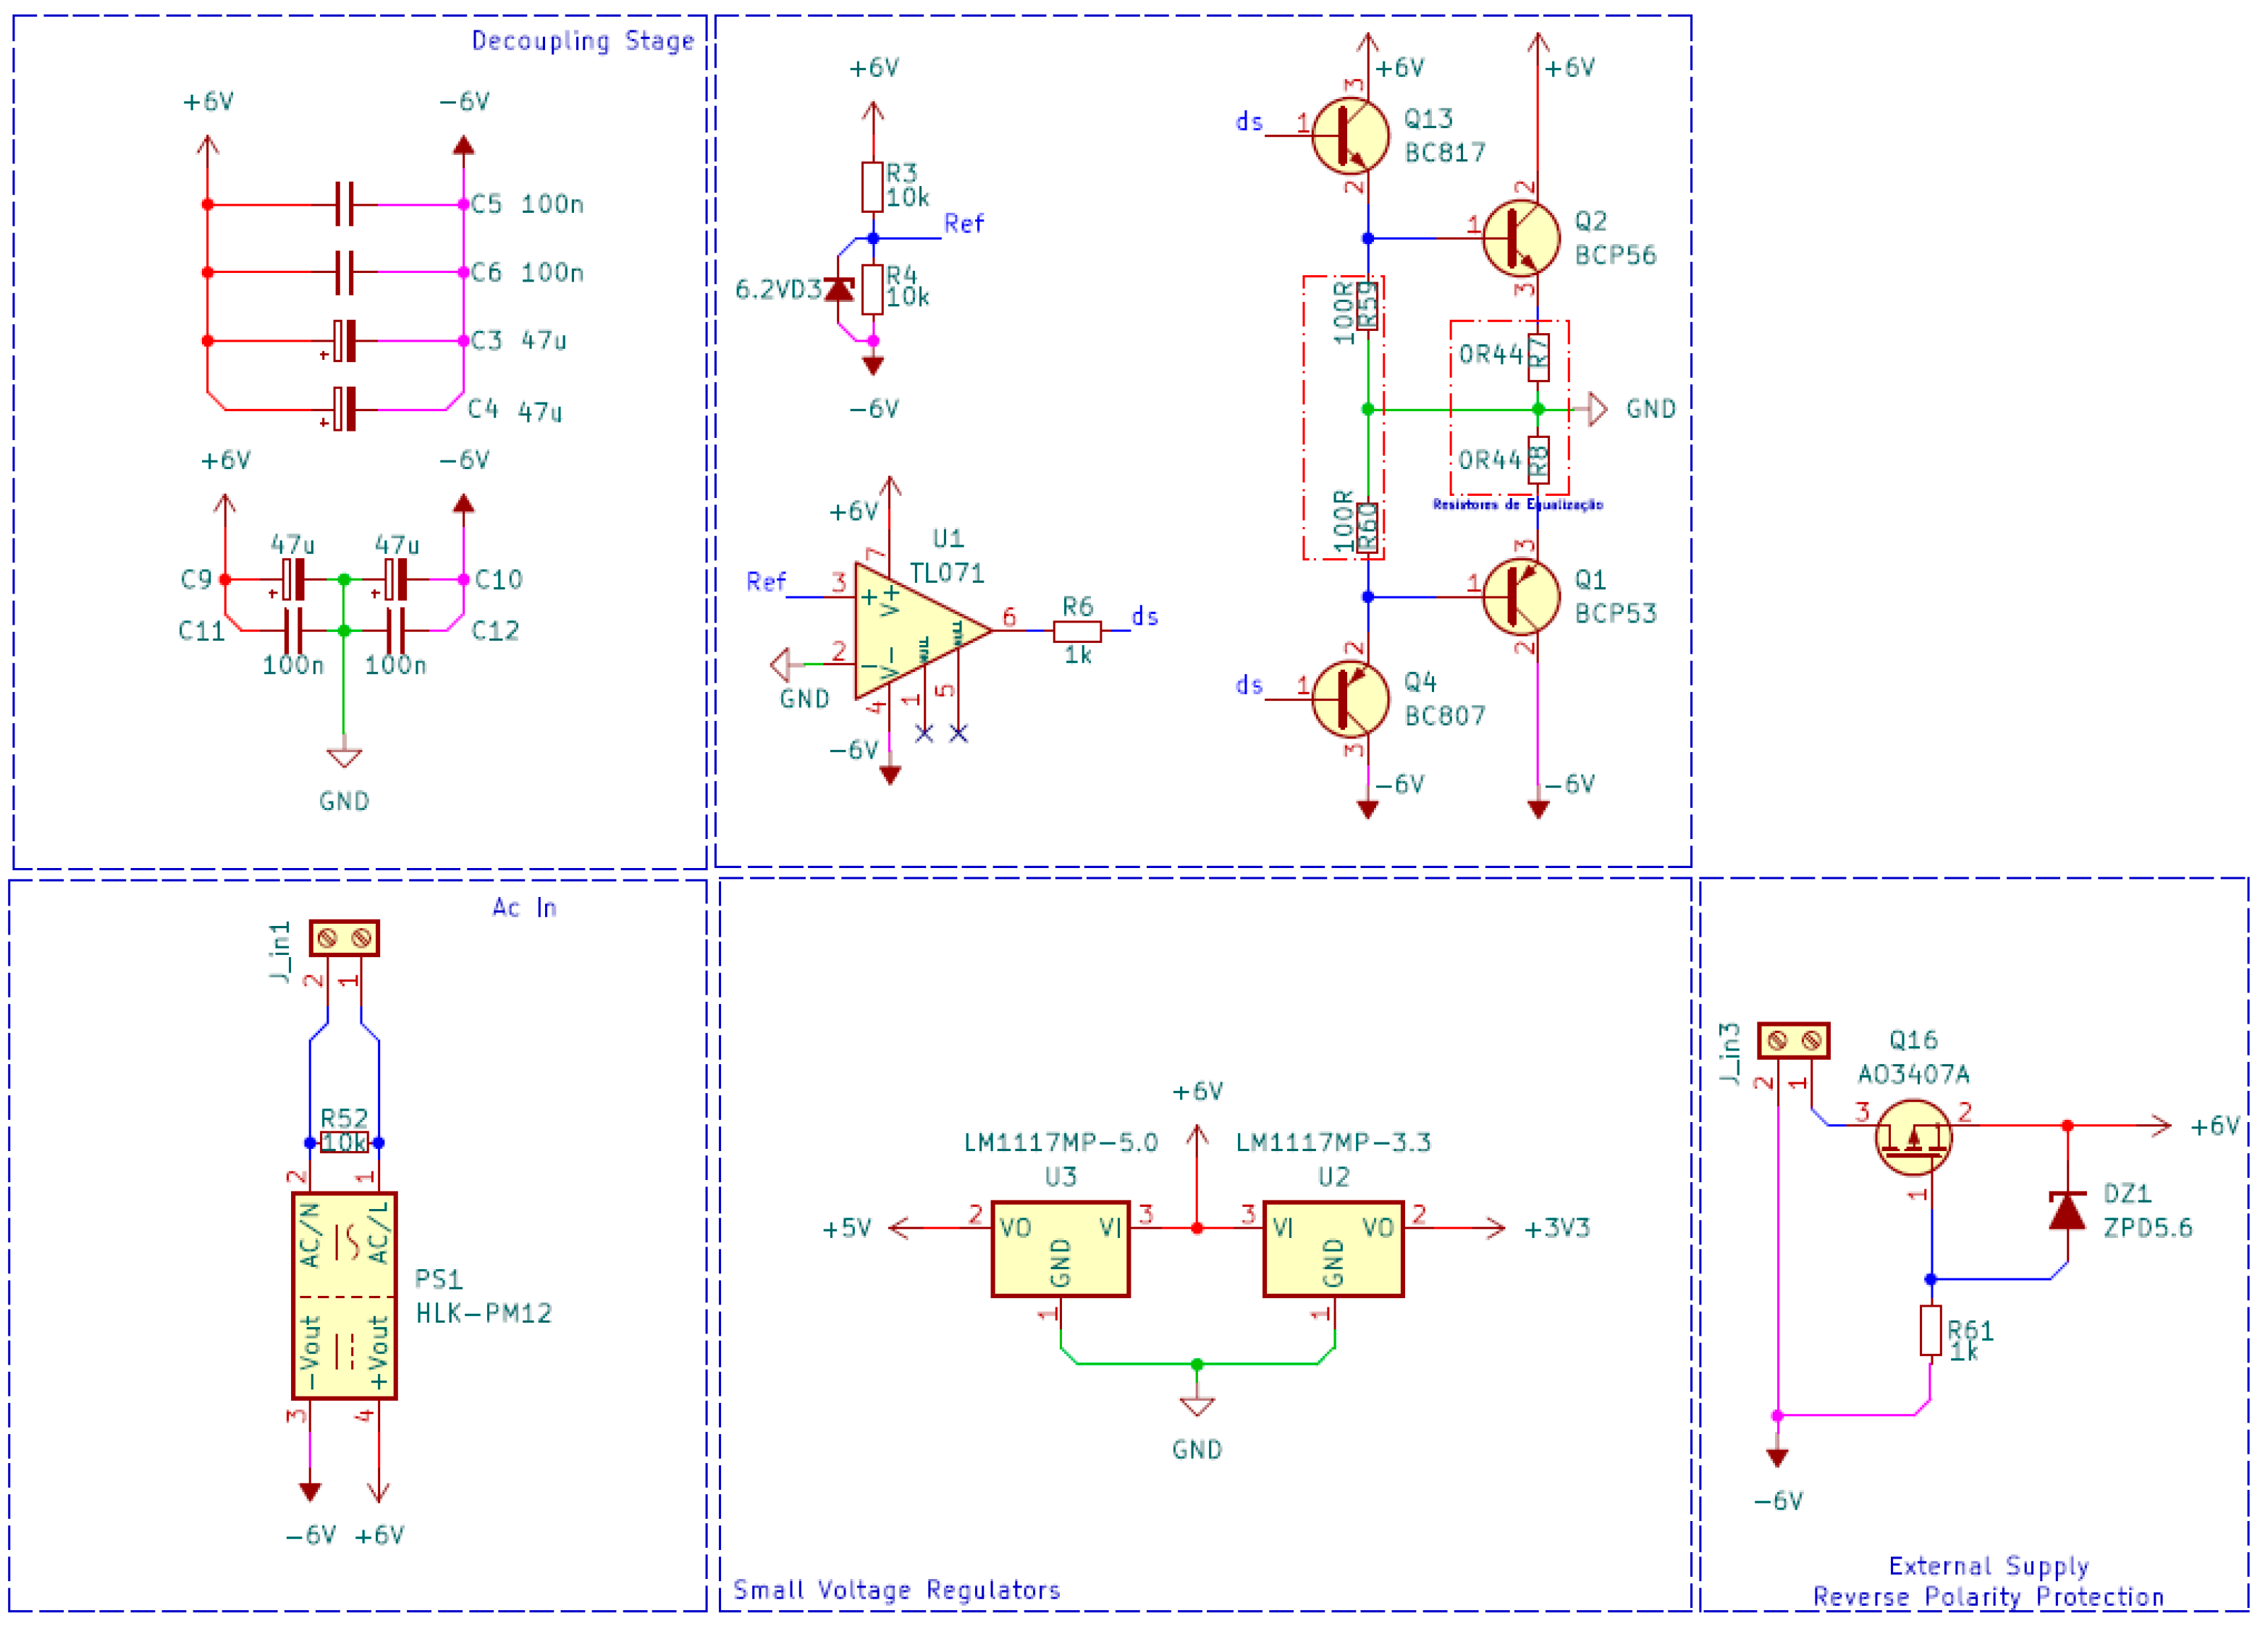Image resolution: width=2268 pixels, height=1626 pixels.
Task: Select the D3 6.2V zener diode symbol
Action: coord(839,290)
